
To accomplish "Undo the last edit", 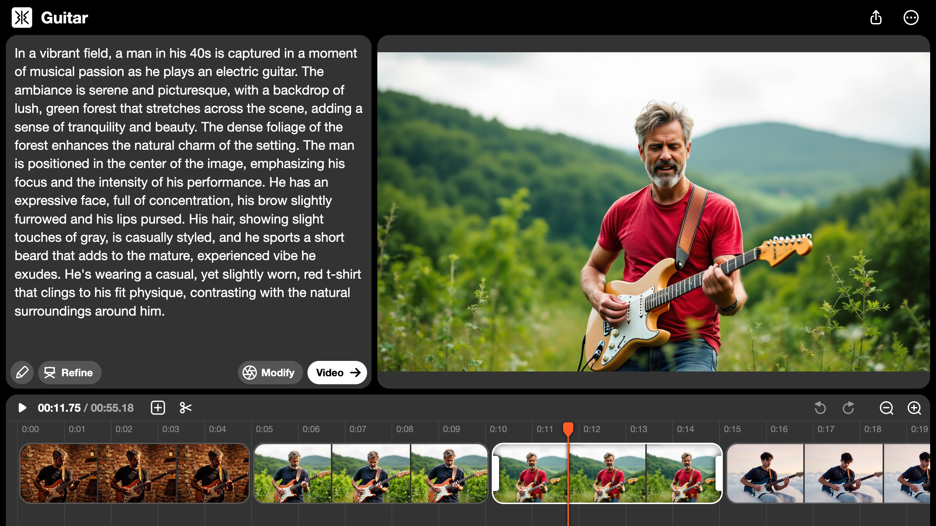I will 820,408.
